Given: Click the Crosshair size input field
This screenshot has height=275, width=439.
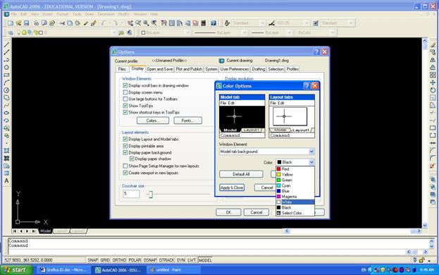Looking at the screenshot, I should (x=131, y=194).
